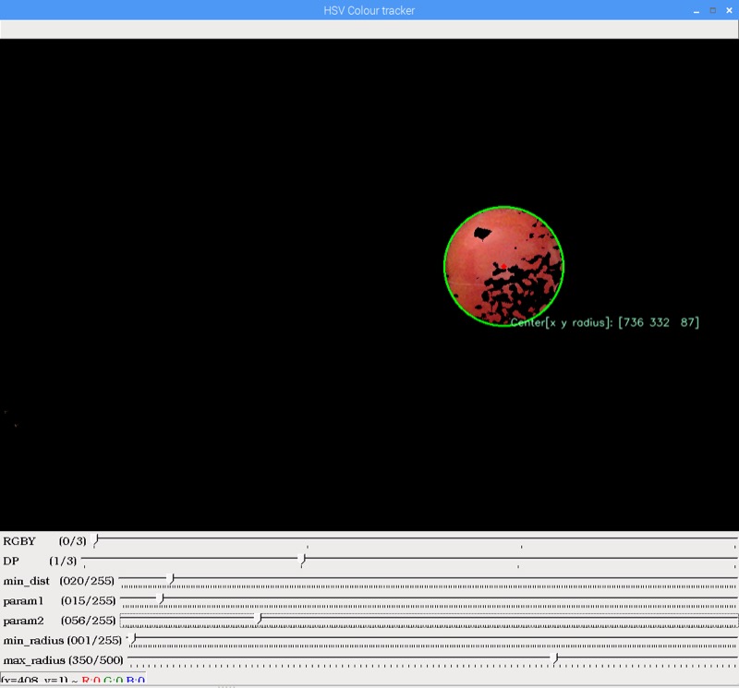This screenshot has height=688, width=739.
Task: Close the HSV Colour tracker window
Action: (x=729, y=10)
